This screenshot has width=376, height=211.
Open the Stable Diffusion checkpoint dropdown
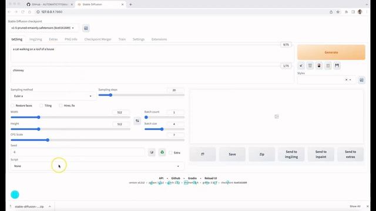pos(44,28)
